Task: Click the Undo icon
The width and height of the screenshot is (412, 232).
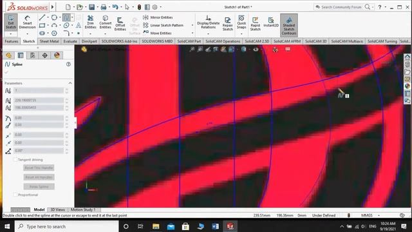Action: pyautogui.click(x=115, y=7)
